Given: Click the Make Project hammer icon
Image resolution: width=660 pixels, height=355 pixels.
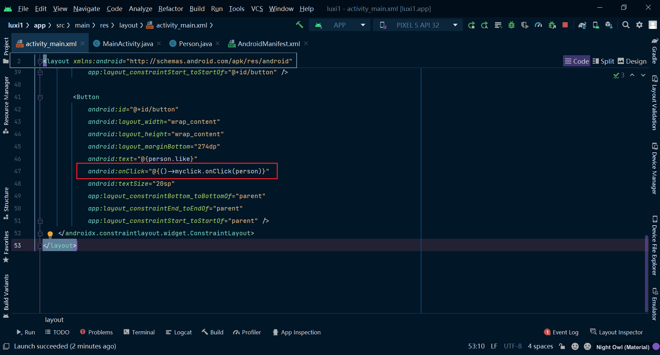Looking at the screenshot, I should [x=299, y=25].
